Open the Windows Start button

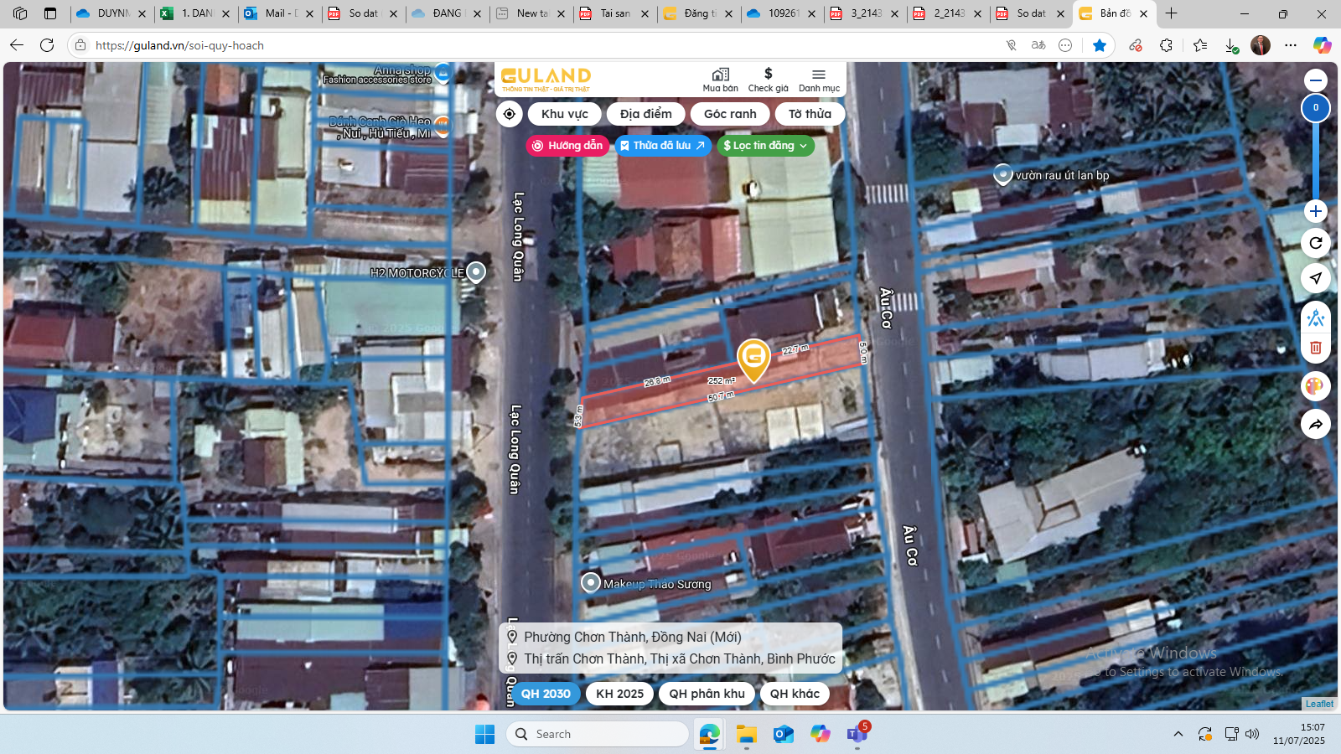point(484,734)
